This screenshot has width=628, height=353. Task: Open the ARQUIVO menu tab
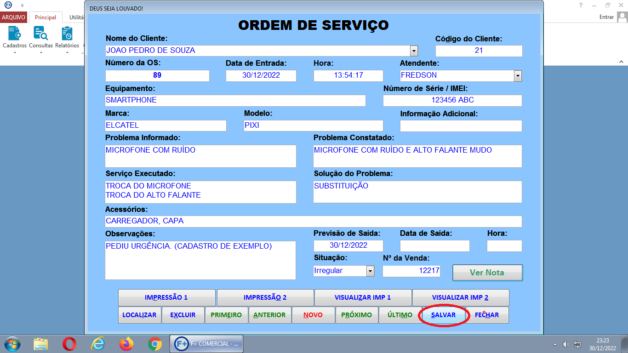[x=14, y=17]
